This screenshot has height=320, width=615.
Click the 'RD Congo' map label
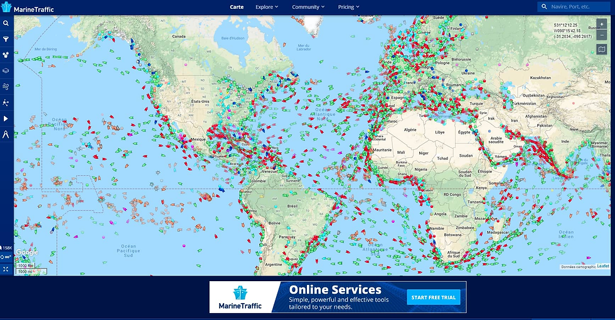[452, 194]
